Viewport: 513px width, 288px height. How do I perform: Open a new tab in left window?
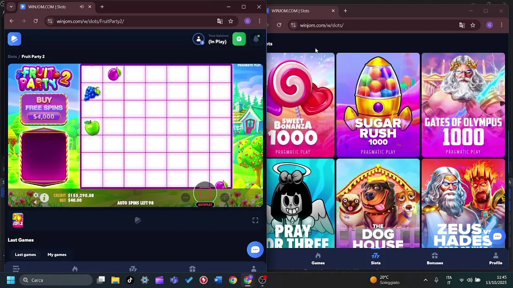click(x=102, y=7)
